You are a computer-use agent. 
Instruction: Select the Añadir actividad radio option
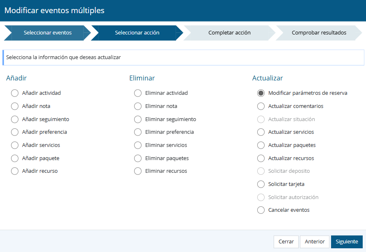[x=15, y=93]
